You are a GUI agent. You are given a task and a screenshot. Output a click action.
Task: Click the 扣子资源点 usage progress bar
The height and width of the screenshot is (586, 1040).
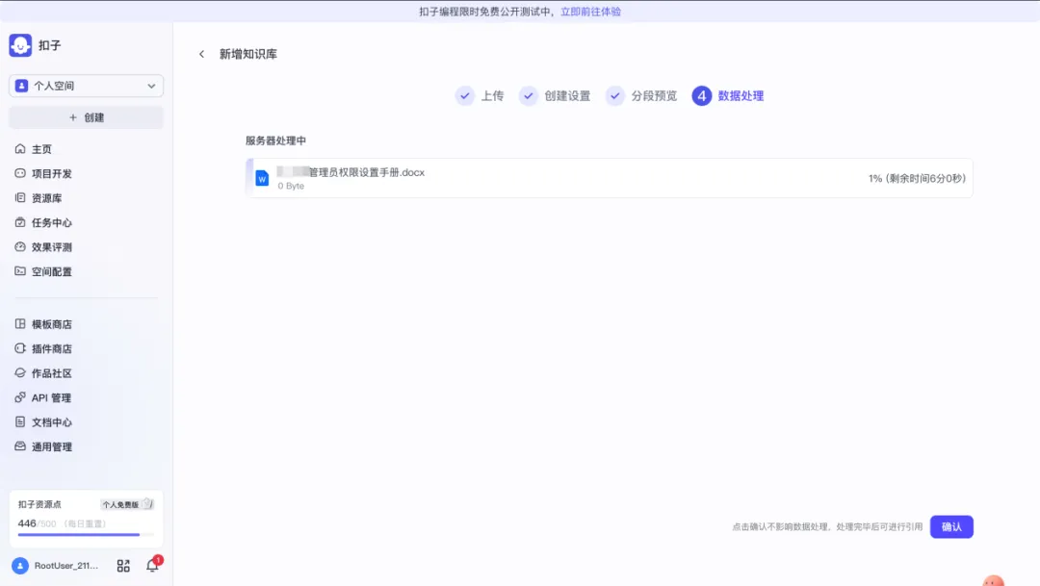(86, 534)
